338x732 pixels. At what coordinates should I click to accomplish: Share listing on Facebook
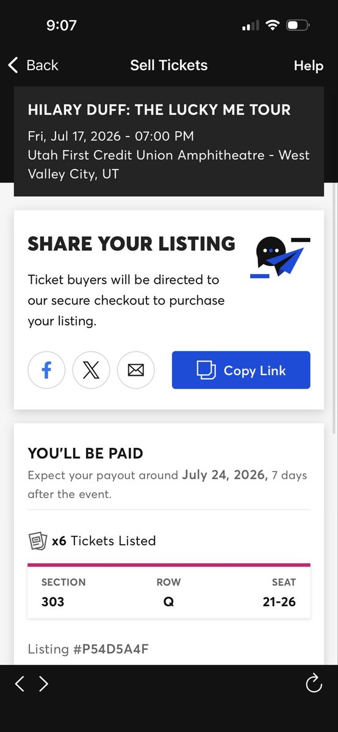pyautogui.click(x=46, y=370)
